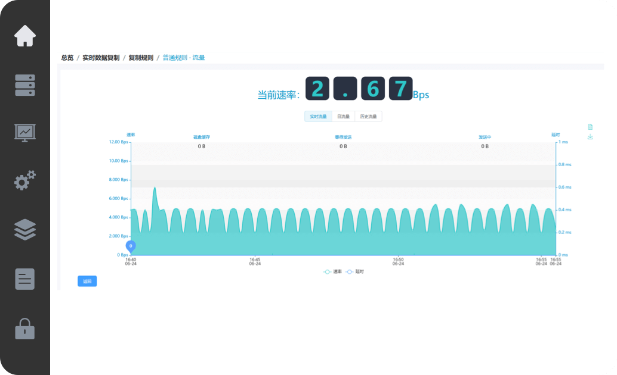Screen dimensions: 617x375
Task: Download the chart as image icon
Action: point(590,137)
